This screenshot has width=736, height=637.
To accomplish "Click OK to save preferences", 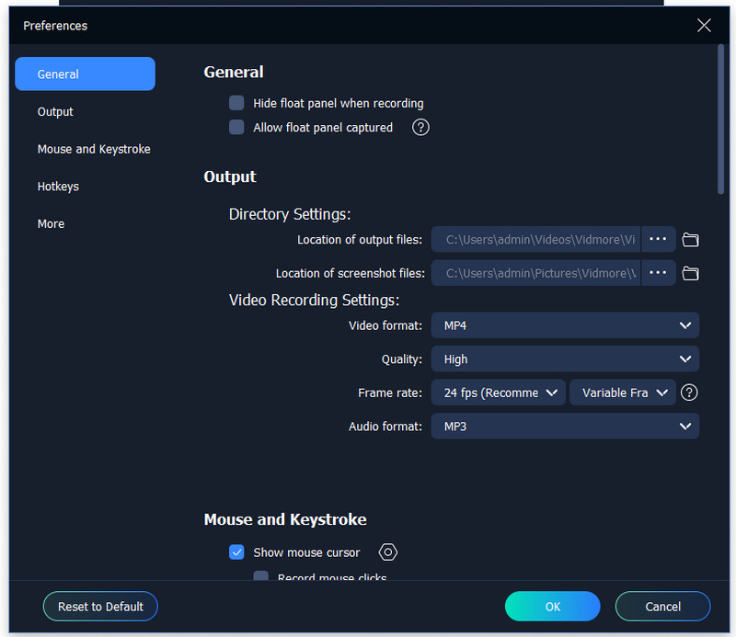I will pos(552,607).
